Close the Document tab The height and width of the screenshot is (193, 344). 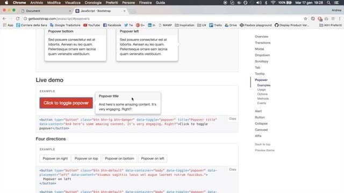pos(70,11)
